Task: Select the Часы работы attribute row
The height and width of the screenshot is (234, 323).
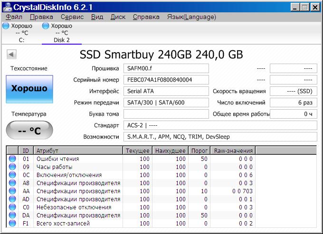Action: 131,167
